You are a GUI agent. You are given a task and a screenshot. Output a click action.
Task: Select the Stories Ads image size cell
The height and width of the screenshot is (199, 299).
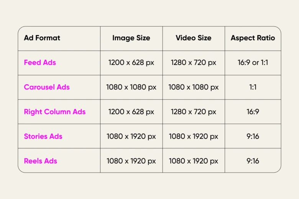(131, 136)
